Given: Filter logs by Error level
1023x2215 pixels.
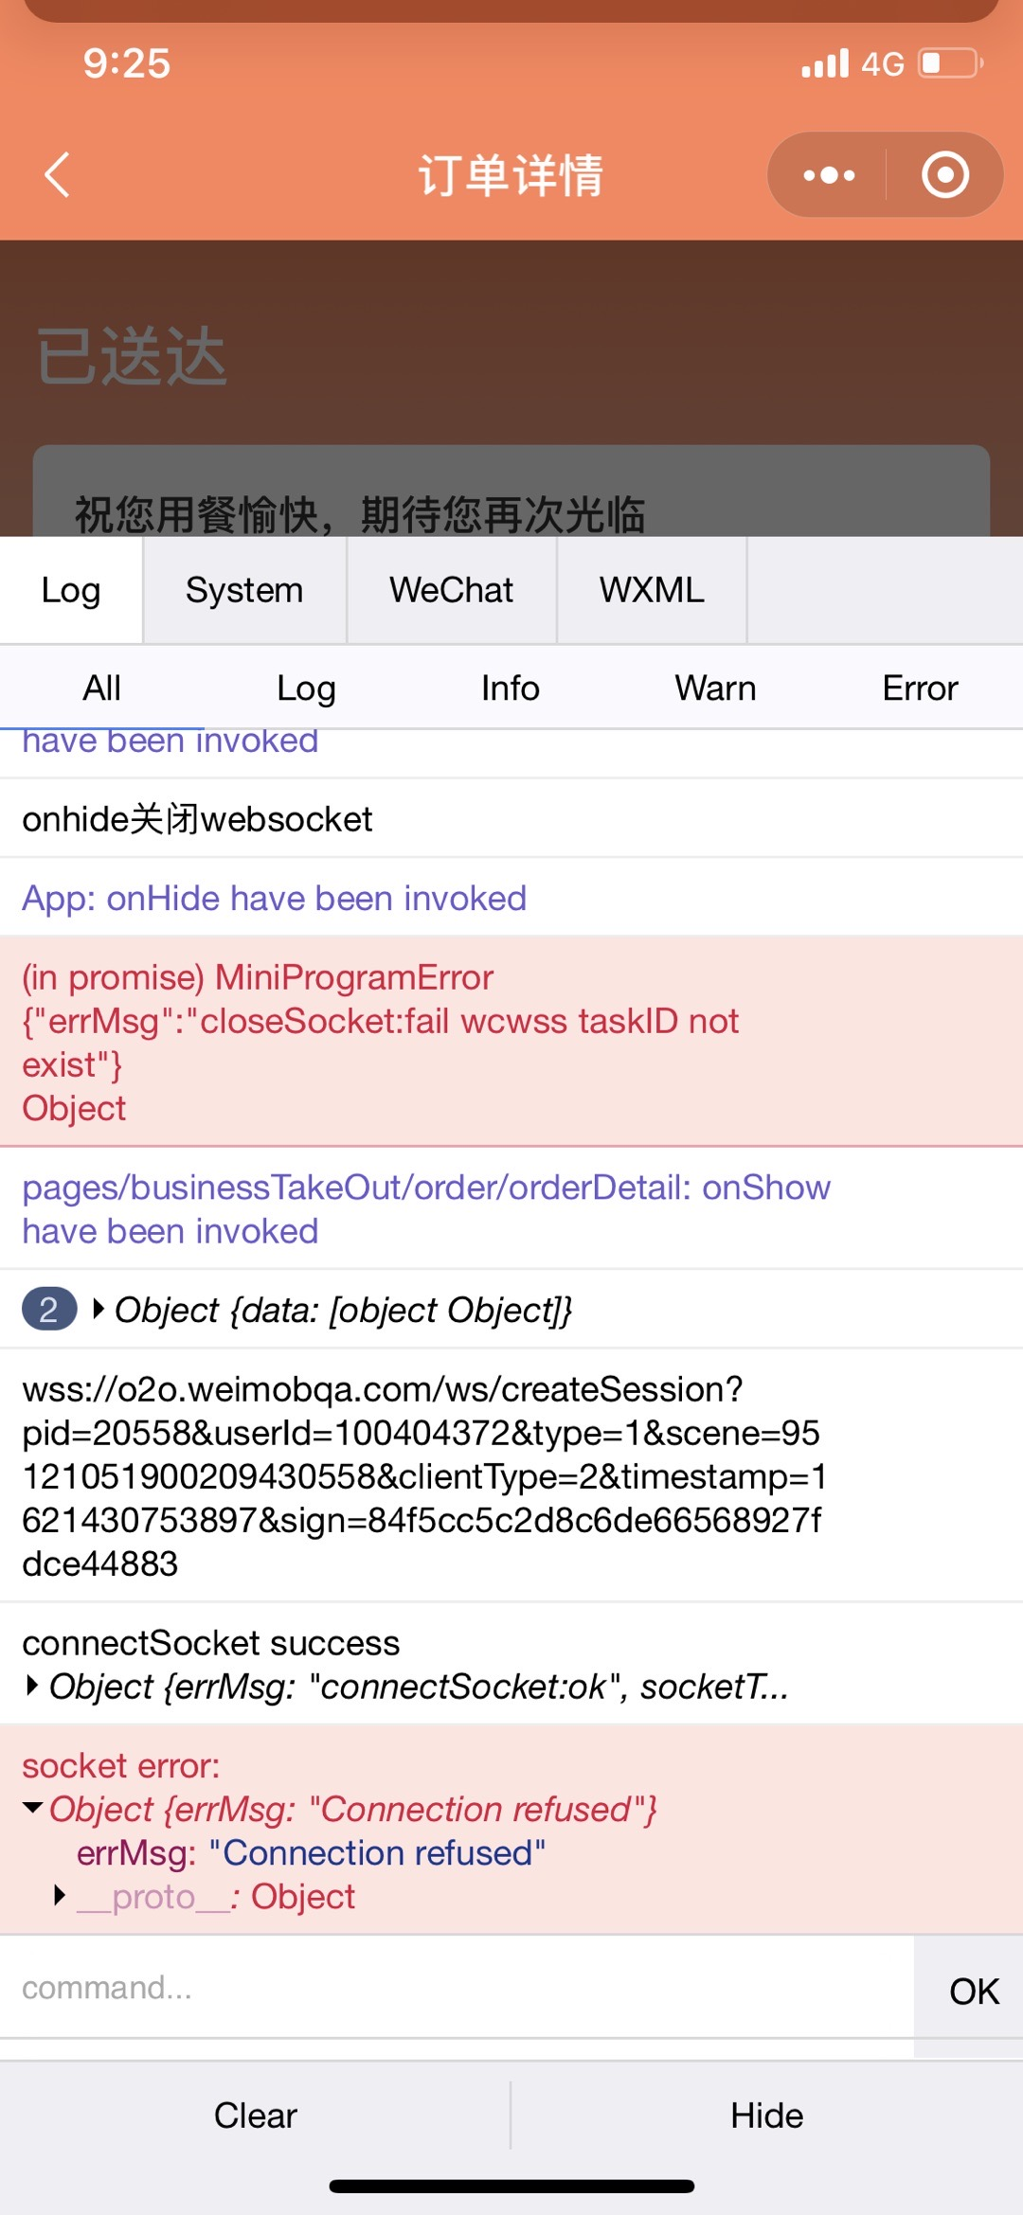Looking at the screenshot, I should (x=920, y=688).
